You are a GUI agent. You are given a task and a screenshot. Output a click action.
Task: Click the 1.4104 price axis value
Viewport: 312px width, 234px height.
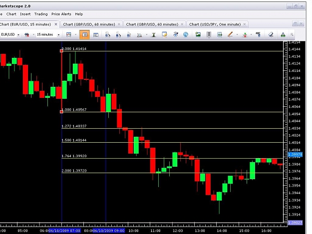click(295, 78)
